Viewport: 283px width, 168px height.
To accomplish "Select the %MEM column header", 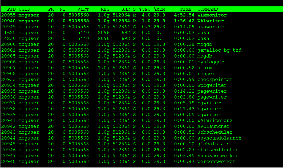I will click(x=160, y=9).
